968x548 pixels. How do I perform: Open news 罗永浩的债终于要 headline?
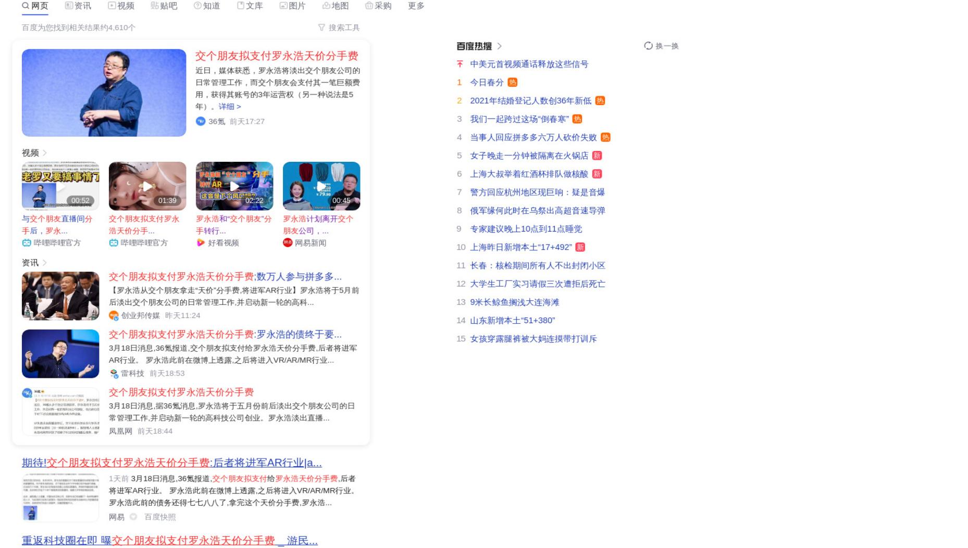pos(225,334)
